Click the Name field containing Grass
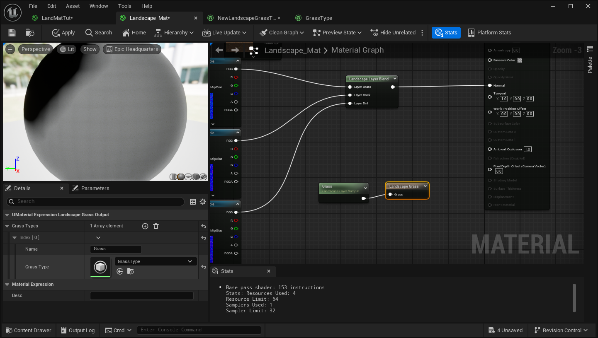The image size is (598, 338). tap(116, 249)
